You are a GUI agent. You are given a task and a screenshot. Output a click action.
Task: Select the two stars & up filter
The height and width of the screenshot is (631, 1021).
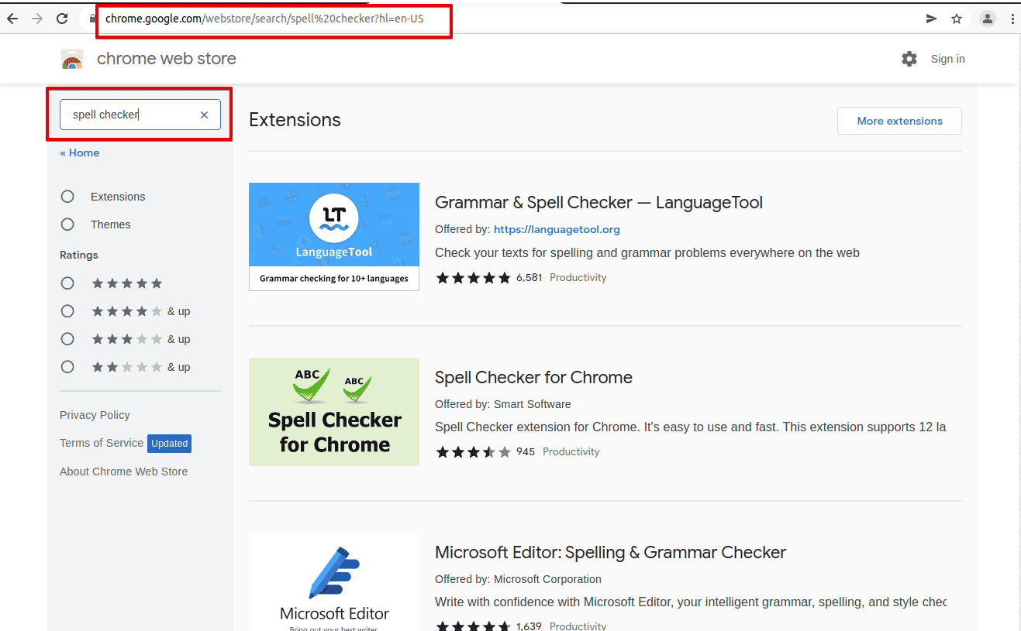[67, 367]
